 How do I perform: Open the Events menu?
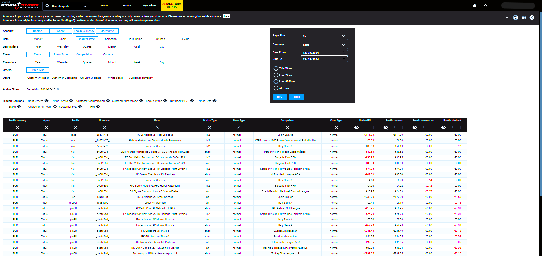pyautogui.click(x=127, y=6)
